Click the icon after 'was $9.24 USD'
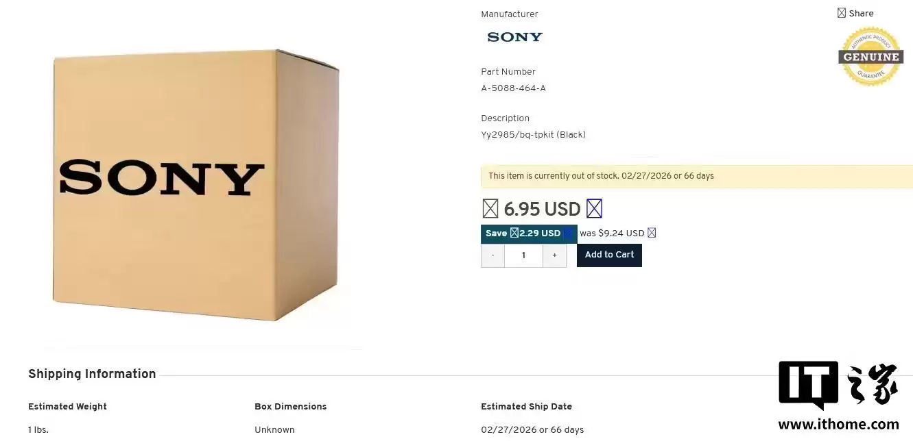913x441 pixels. click(x=652, y=233)
